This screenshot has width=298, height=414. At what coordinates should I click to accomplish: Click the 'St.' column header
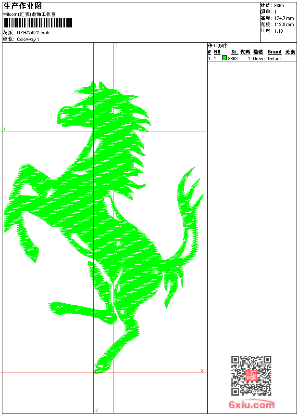235,52
